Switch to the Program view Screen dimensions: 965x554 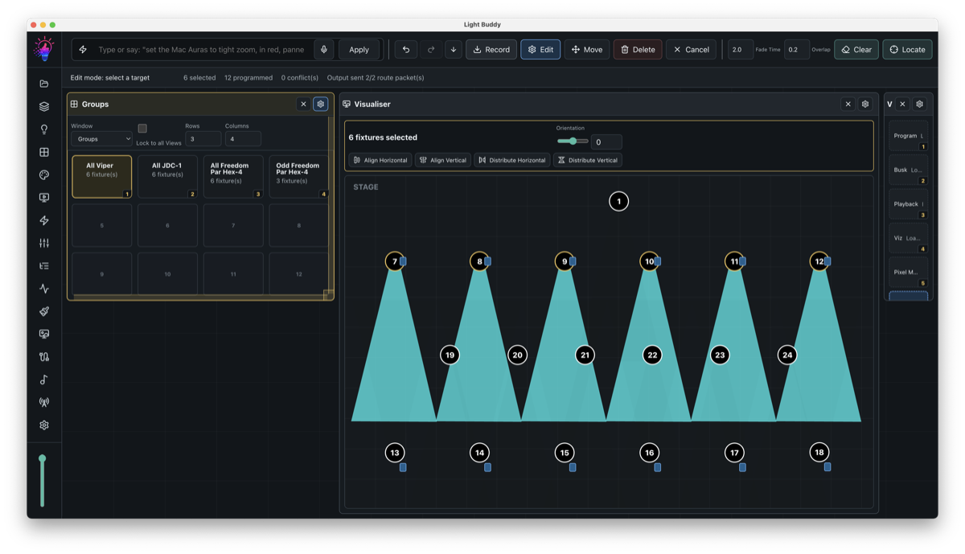(909, 136)
